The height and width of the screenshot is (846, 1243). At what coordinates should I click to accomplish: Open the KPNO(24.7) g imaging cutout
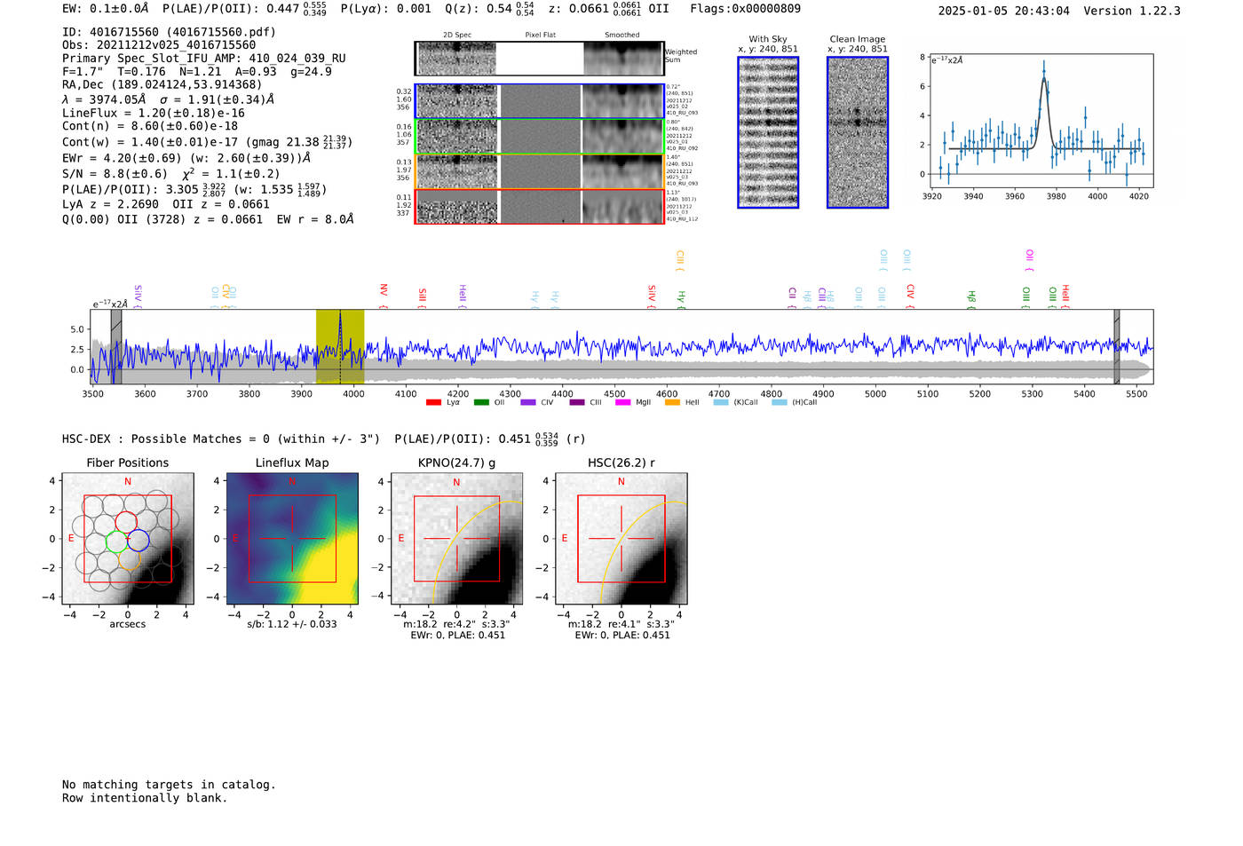pos(456,539)
